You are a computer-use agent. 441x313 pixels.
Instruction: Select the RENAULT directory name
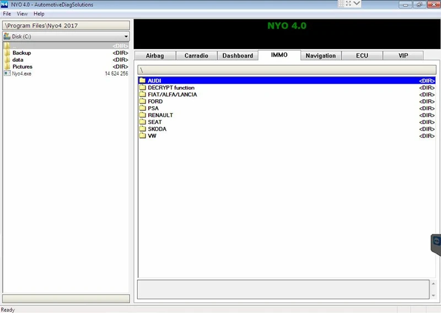160,115
